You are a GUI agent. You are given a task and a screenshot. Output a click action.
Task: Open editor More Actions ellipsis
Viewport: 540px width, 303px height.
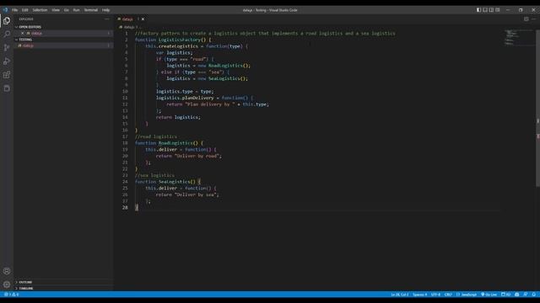click(533, 19)
